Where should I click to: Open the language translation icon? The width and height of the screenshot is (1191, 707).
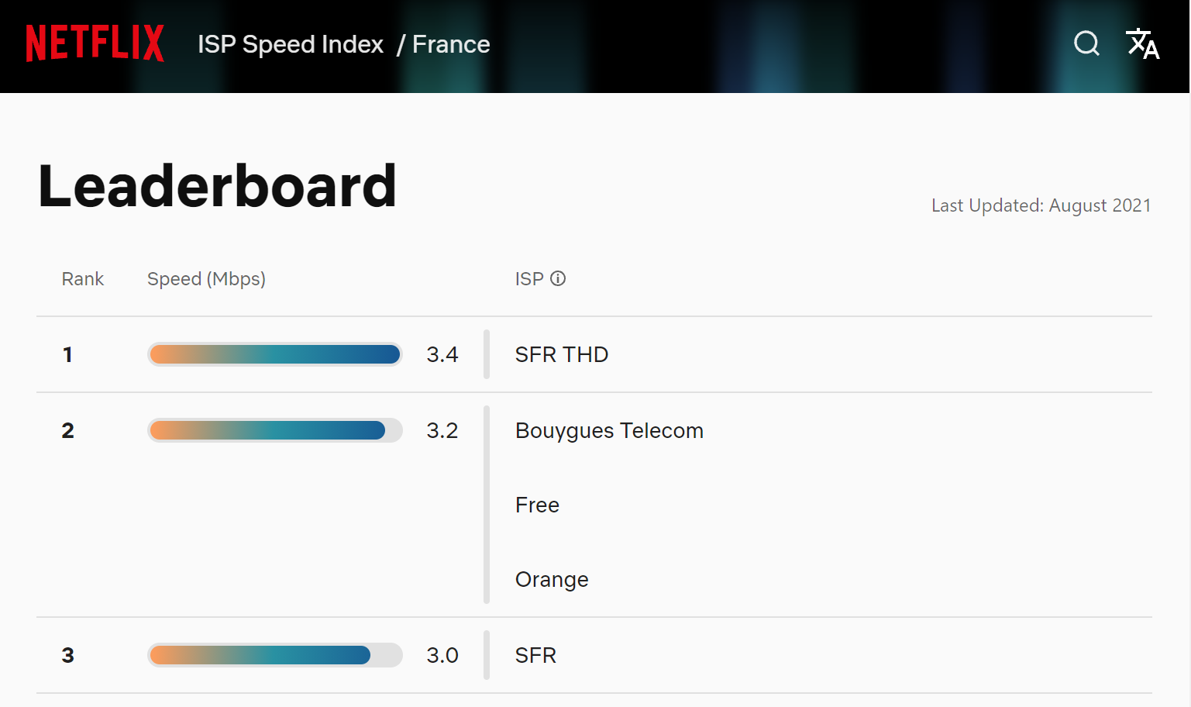[1142, 43]
